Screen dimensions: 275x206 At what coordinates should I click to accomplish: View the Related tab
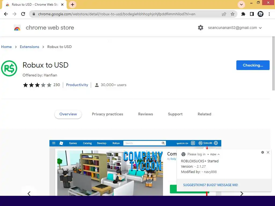(204, 114)
